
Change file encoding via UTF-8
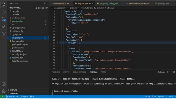(170, 97)
